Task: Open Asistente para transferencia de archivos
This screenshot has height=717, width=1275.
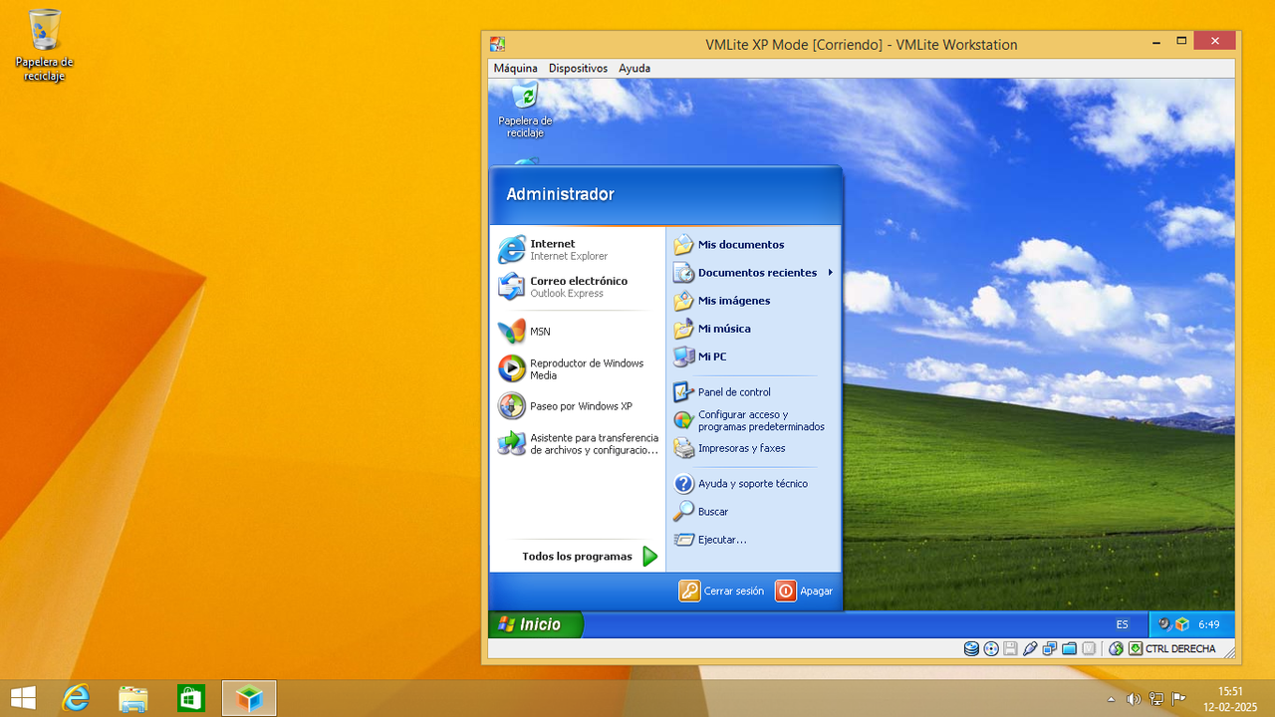Action: click(x=578, y=444)
